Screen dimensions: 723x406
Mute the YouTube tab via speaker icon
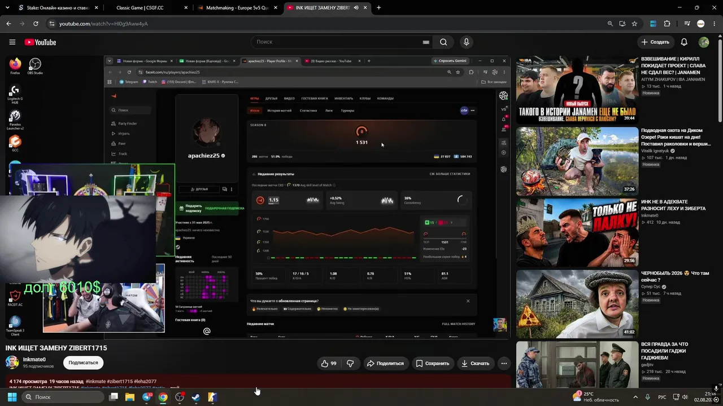coord(356,8)
